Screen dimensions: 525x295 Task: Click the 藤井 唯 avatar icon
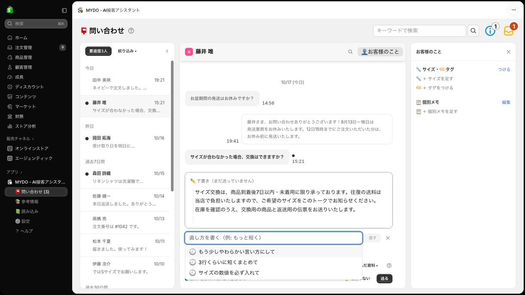pyautogui.click(x=188, y=52)
